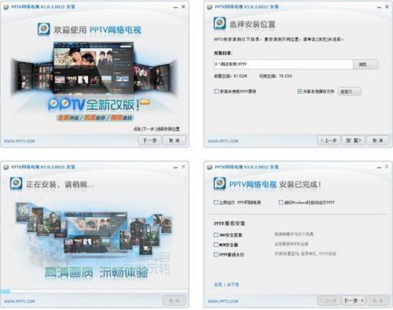This screenshot has width=393, height=310.
Task: Close the install complete window
Action: coord(387,167)
